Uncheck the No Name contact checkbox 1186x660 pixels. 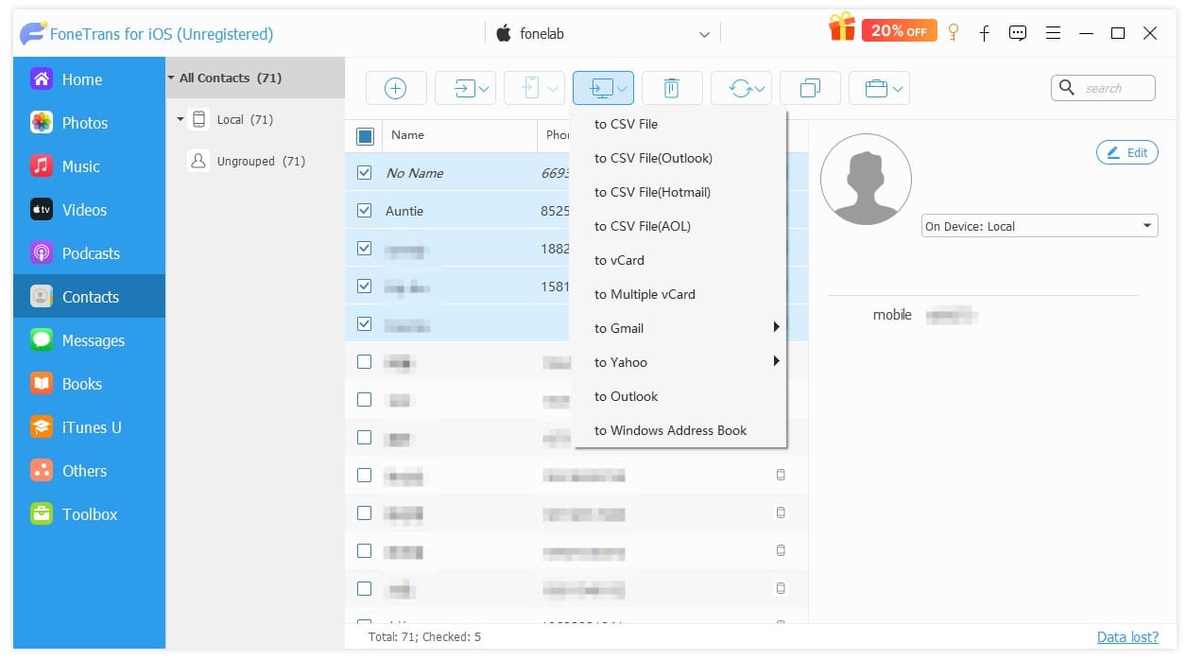coord(365,173)
